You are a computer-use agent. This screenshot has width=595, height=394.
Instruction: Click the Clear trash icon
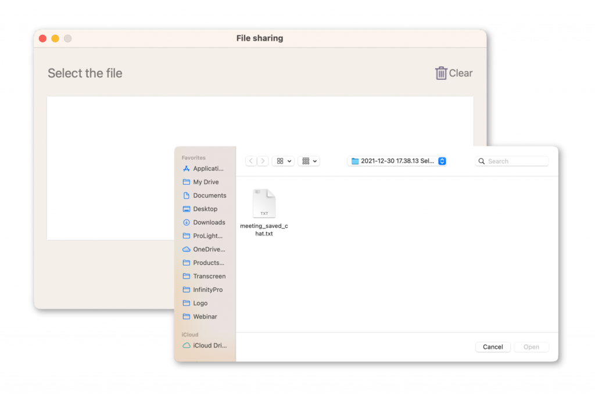pyautogui.click(x=442, y=73)
